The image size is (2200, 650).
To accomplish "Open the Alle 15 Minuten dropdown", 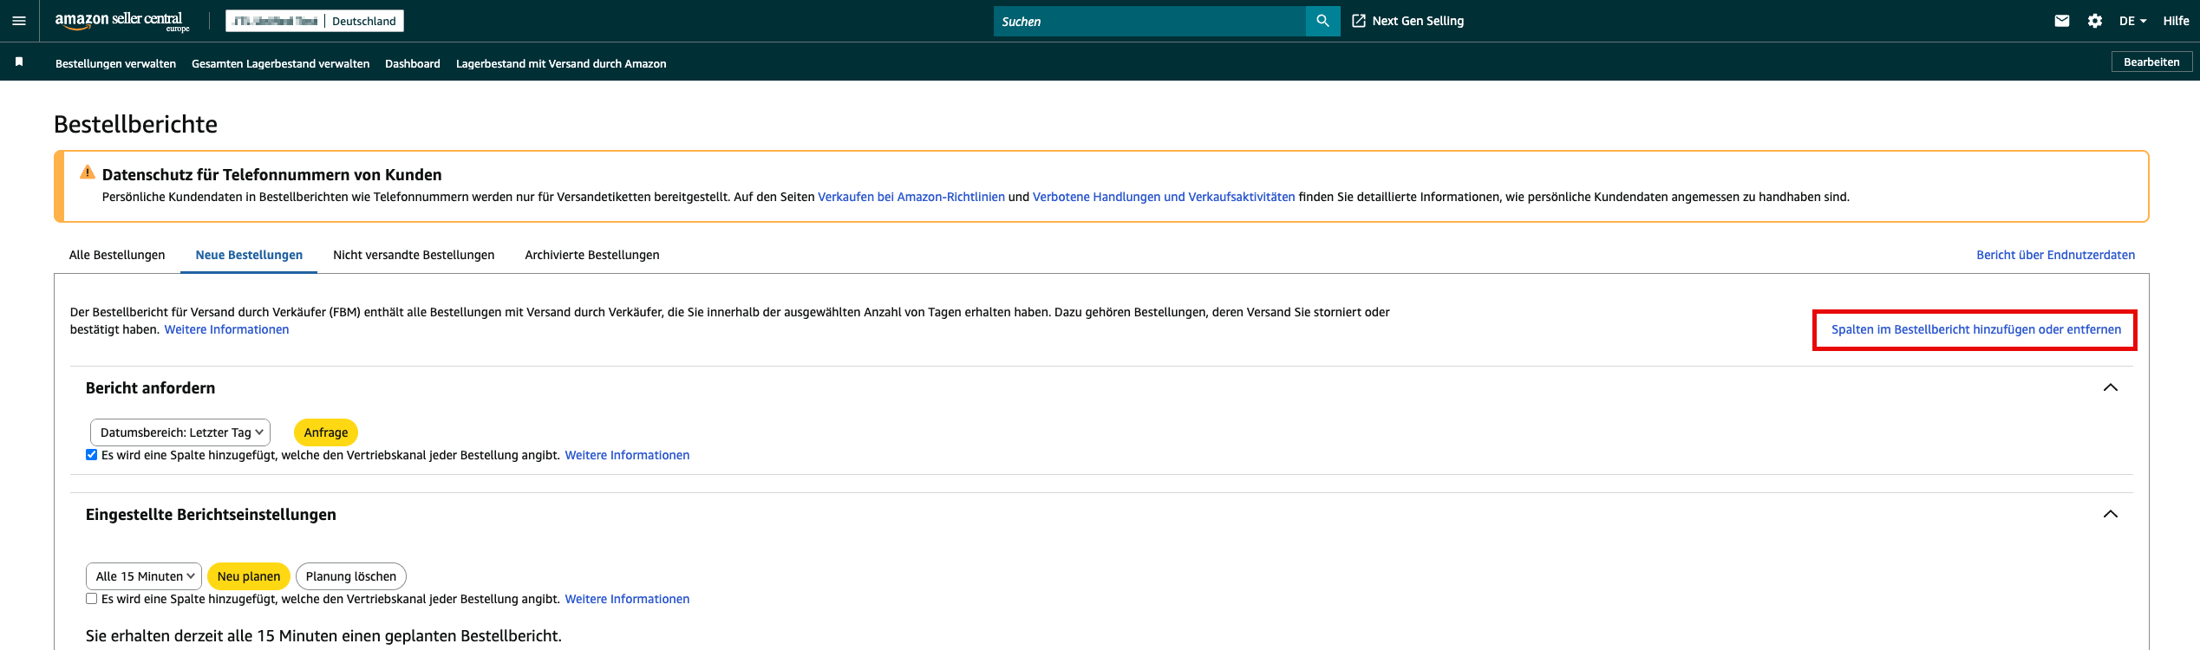I will (144, 576).
